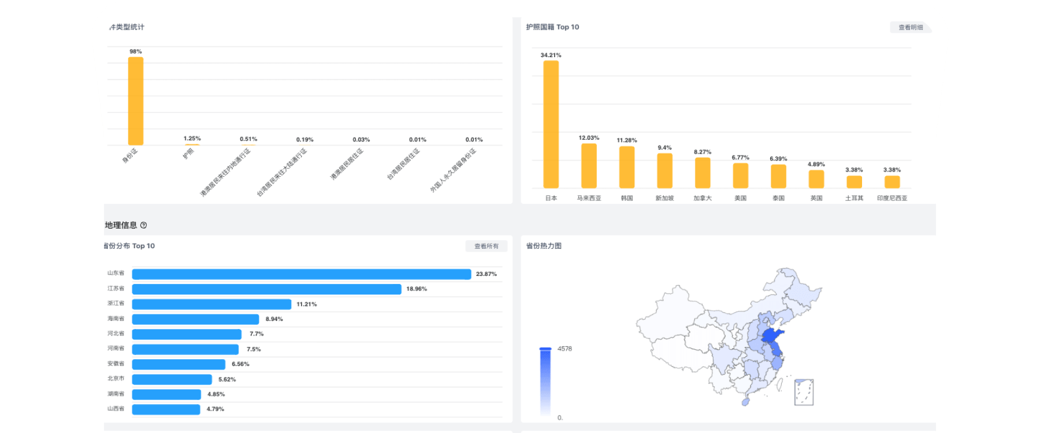The height and width of the screenshot is (433, 1040).
Task: Click the help icon beside 地理信息
Action: (x=143, y=225)
